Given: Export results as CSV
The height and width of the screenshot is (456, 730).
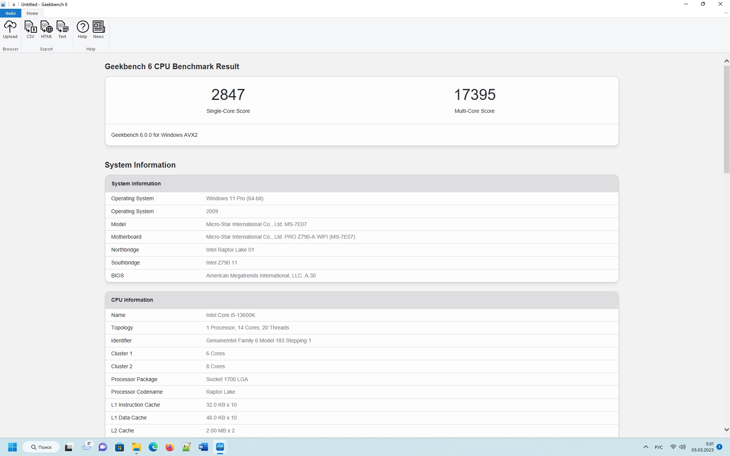Looking at the screenshot, I should (x=30, y=30).
